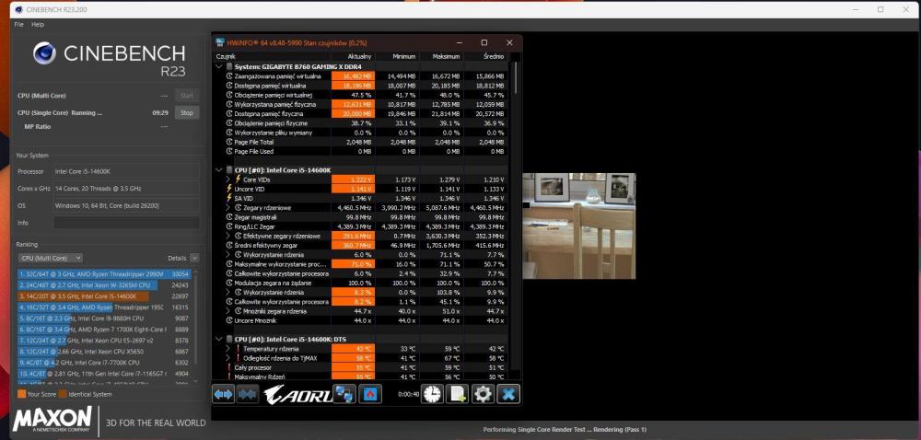Image resolution: width=921 pixels, height=440 pixels.
Task: Click the AORUS logo in HWiNFO toolbar
Action: (297, 394)
